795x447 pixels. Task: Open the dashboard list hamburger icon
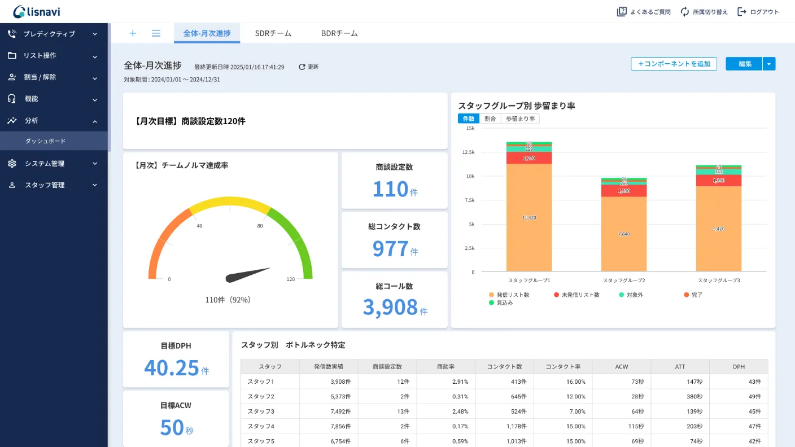pyautogui.click(x=156, y=33)
